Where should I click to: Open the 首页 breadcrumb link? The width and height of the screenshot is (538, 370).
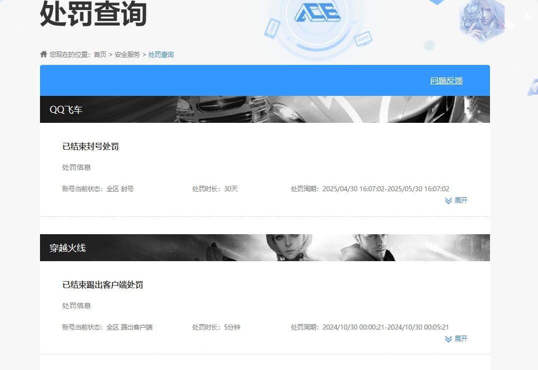(x=100, y=54)
